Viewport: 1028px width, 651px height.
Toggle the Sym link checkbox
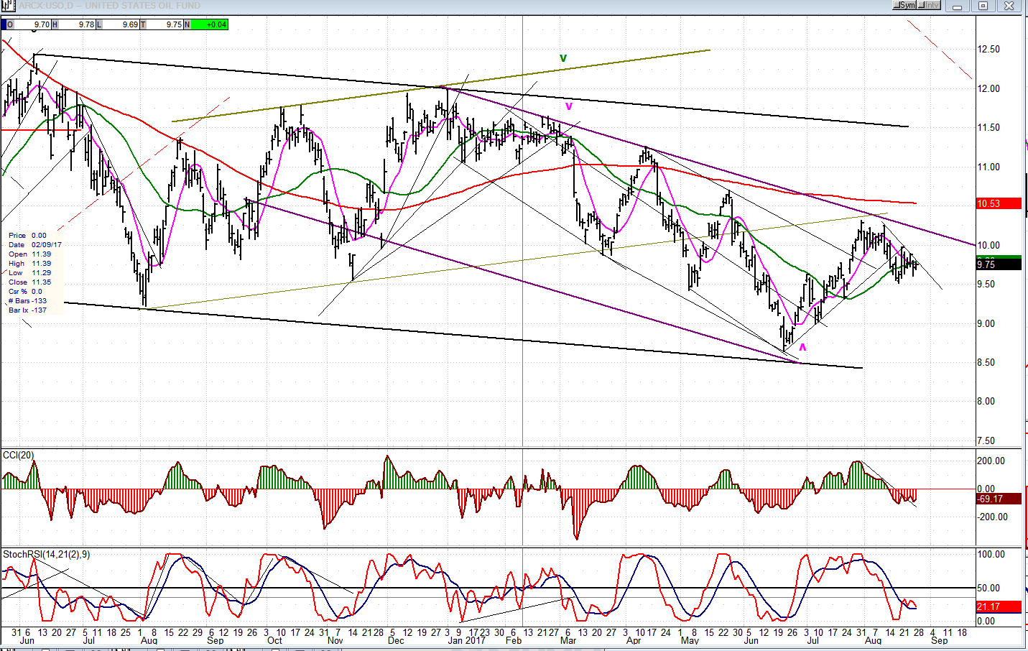(898, 6)
